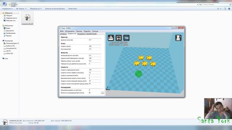The height and width of the screenshot is (130, 232).
Task: Open Локальный диск (C:) in sidebar
Action: tap(12, 43)
